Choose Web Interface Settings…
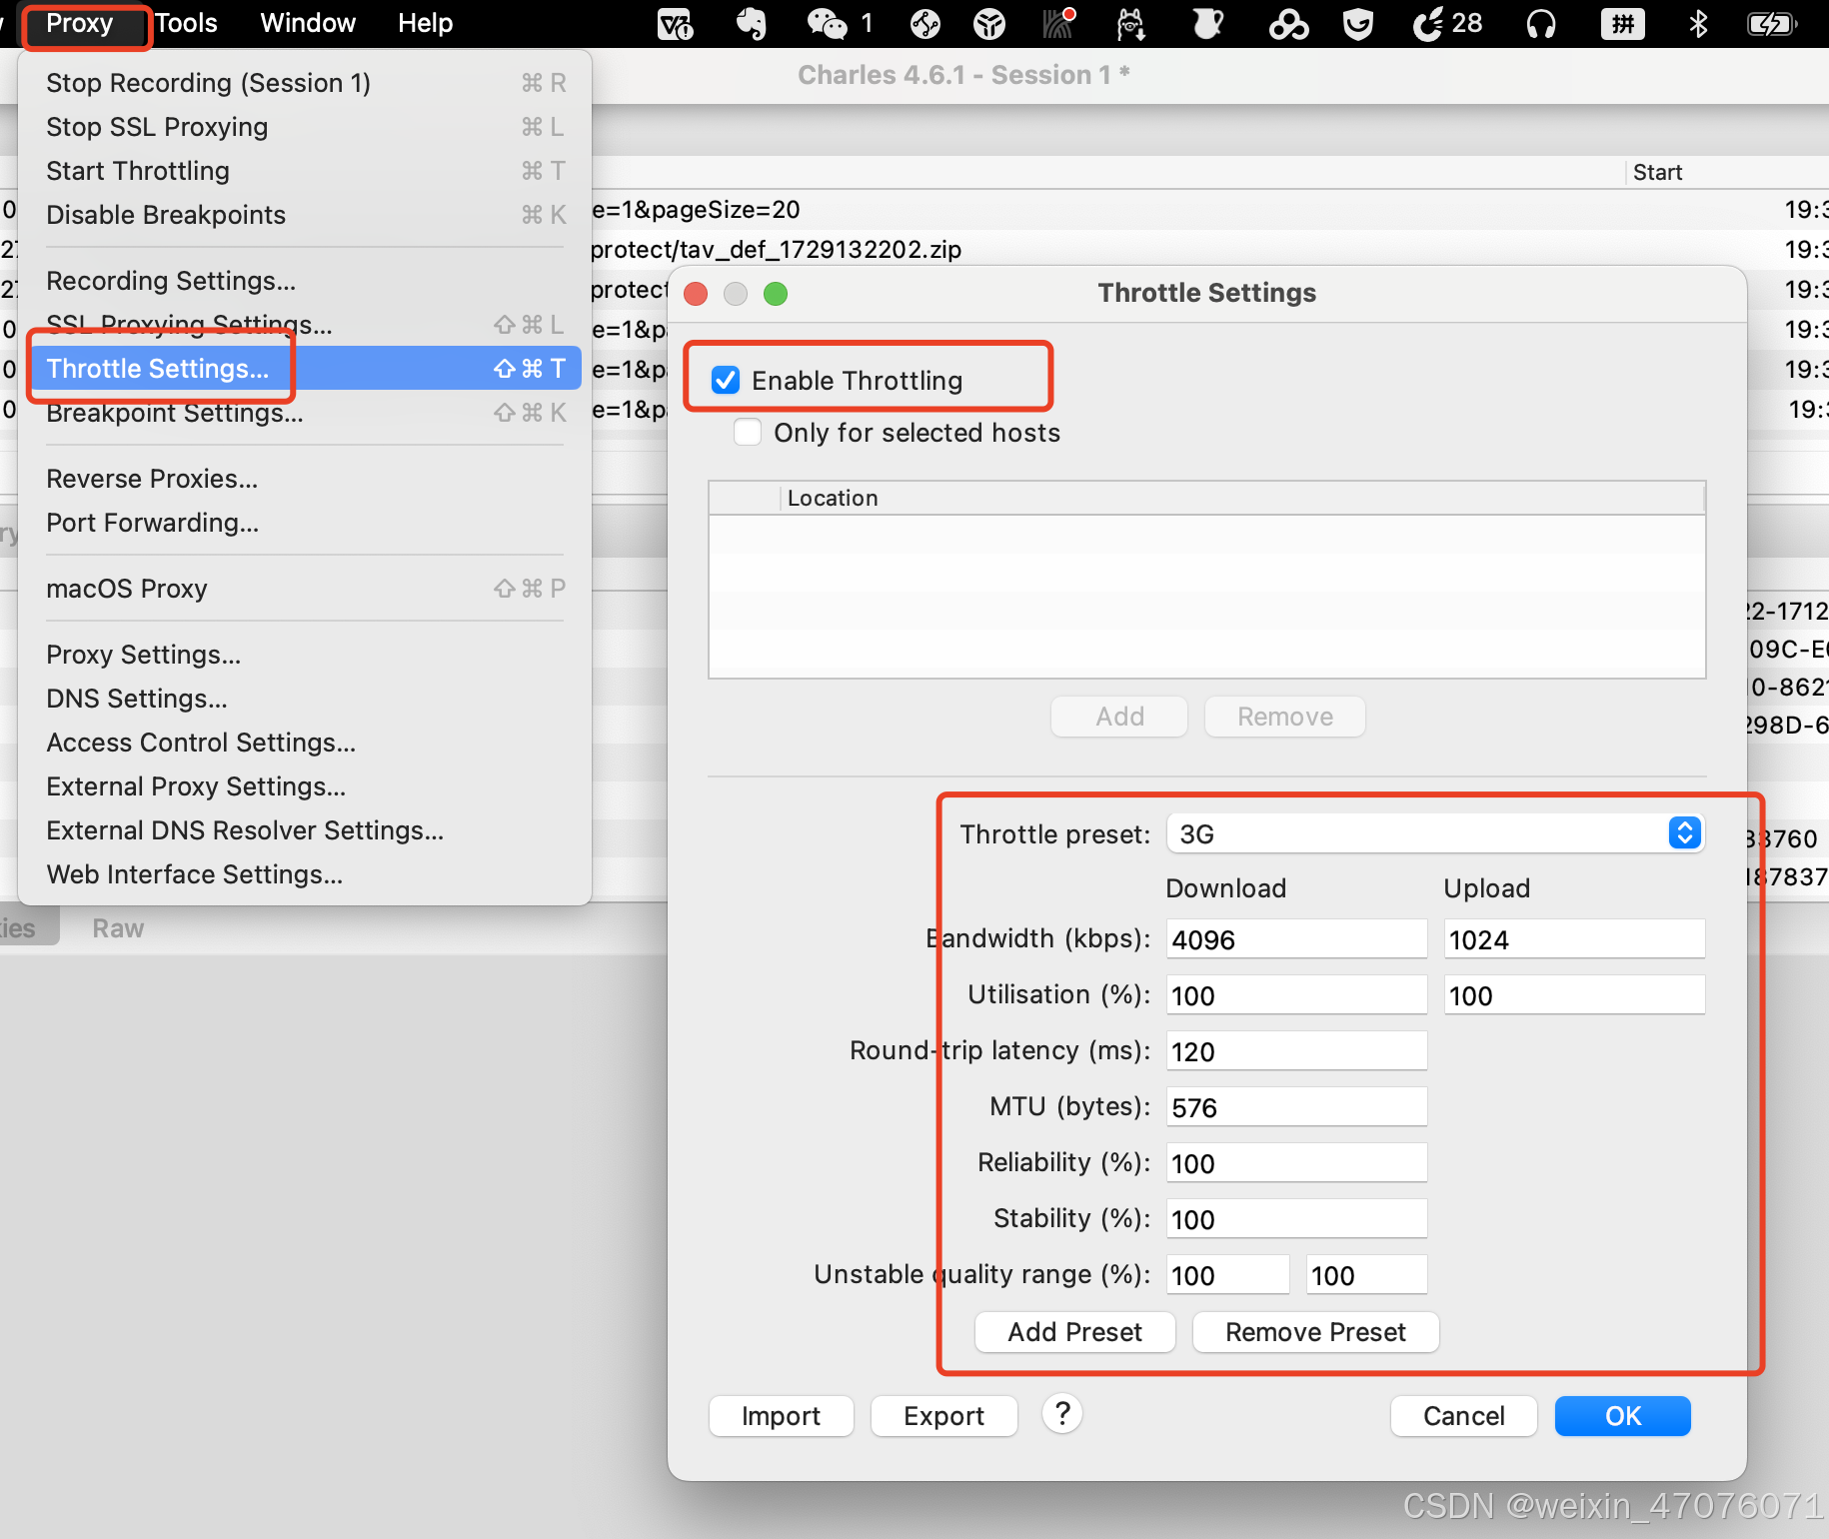Screen dimensions: 1829x1539 point(305,874)
